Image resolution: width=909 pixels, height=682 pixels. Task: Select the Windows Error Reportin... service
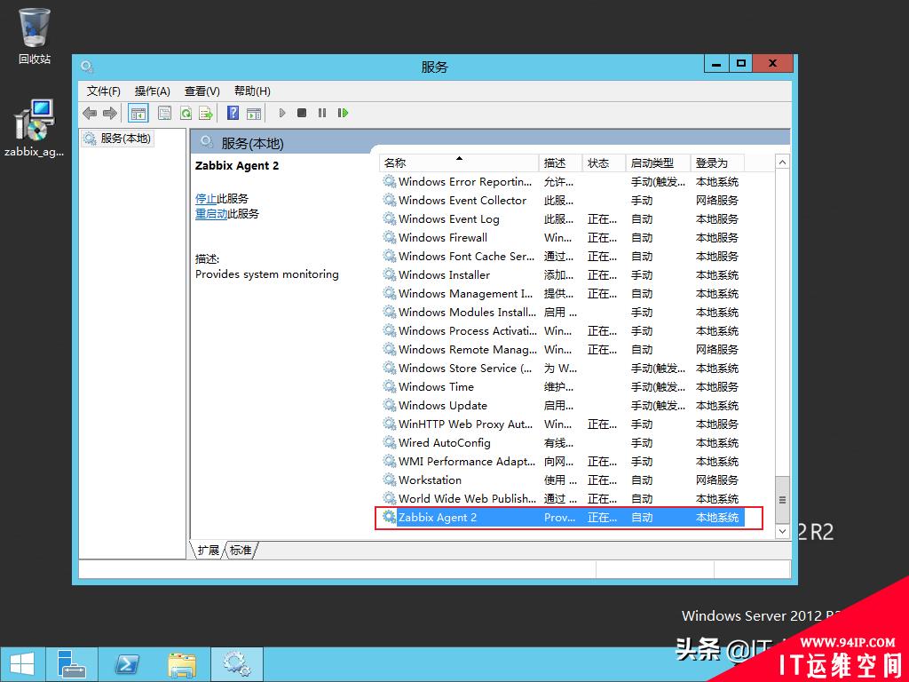point(561,181)
